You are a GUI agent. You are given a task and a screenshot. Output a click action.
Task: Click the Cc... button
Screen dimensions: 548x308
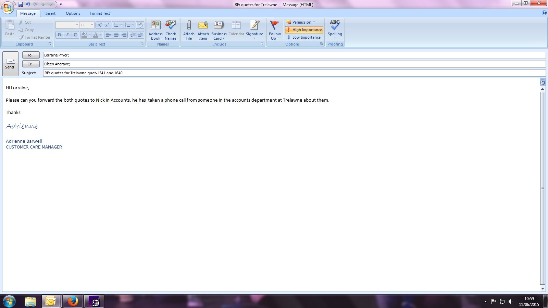(x=31, y=64)
